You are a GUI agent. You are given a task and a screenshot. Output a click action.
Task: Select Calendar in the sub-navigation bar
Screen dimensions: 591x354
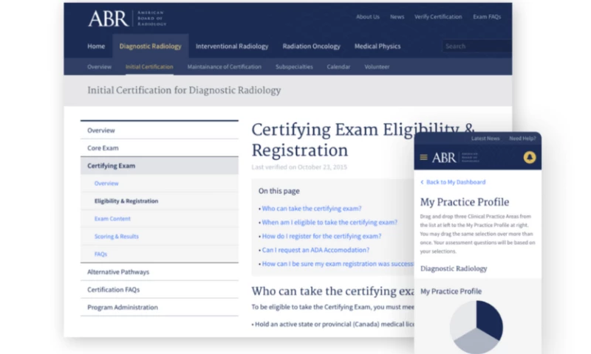[338, 67]
